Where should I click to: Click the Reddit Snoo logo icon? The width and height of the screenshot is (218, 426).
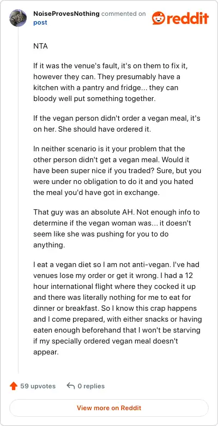158,18
